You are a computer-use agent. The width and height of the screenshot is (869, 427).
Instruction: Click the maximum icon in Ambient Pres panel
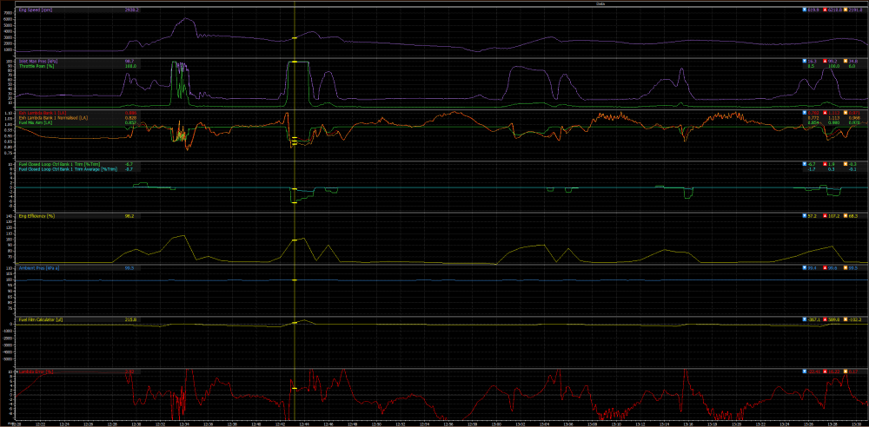pyautogui.click(x=826, y=268)
